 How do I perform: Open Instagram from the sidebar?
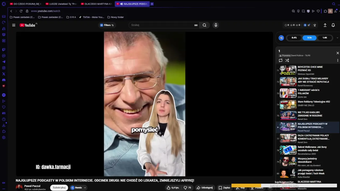pos(4,68)
